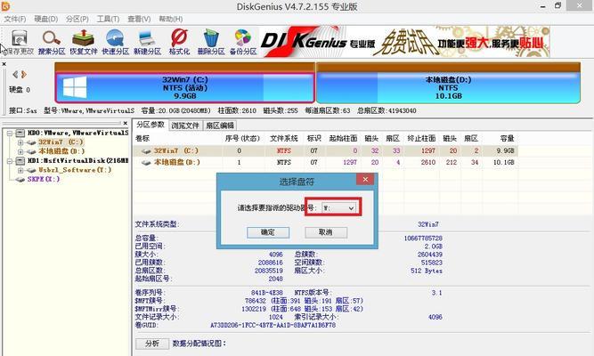Collapse the HD1 MsftVirtualDisk node
Image resolution: width=594 pixels, height=356 pixels.
tap(10, 161)
